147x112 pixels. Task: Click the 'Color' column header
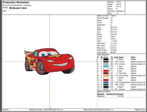tap(106, 57)
